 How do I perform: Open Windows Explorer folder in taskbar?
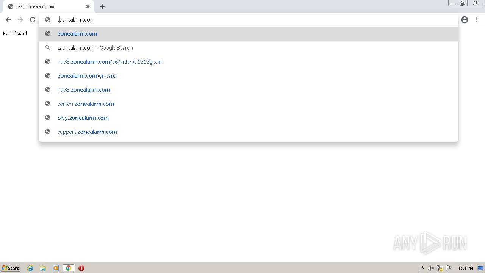coord(43,268)
